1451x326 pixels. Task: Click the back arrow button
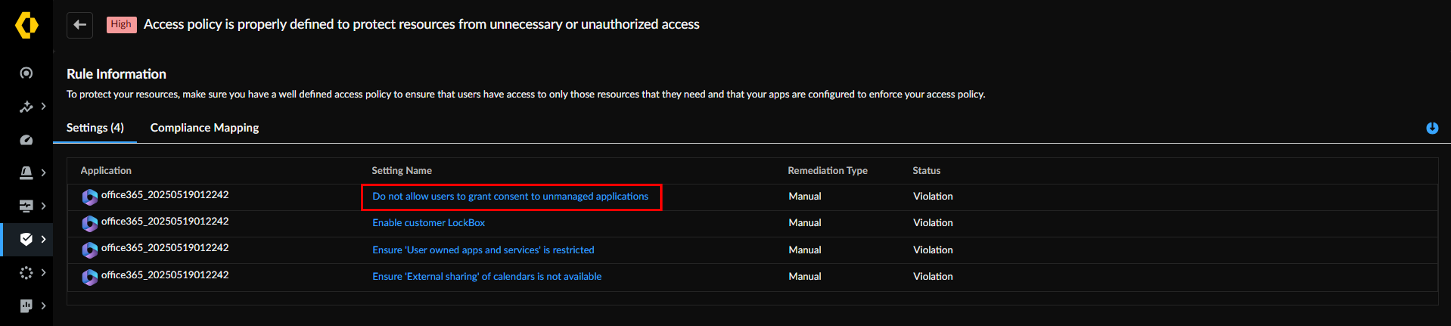point(80,25)
